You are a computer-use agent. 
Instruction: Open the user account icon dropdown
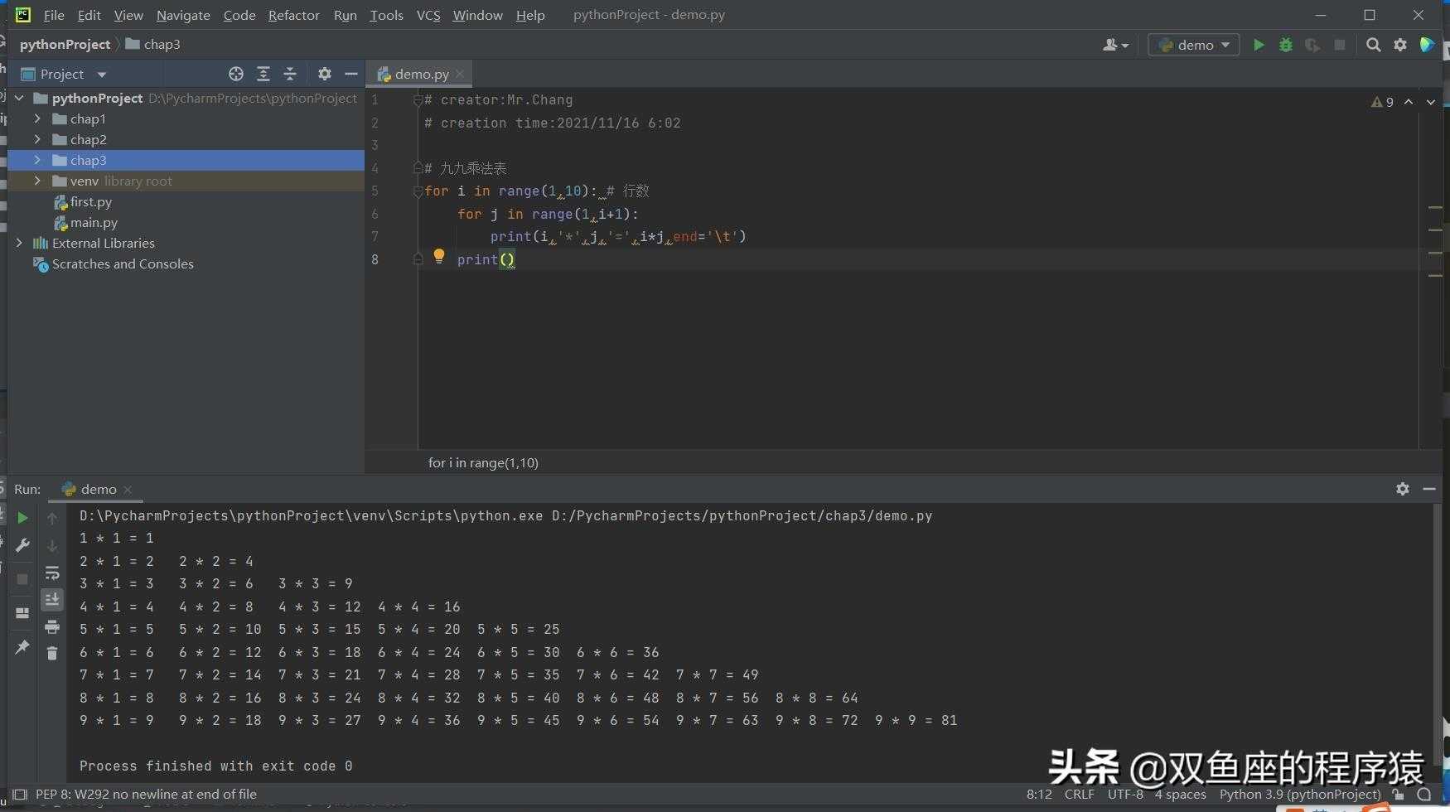coord(1116,45)
